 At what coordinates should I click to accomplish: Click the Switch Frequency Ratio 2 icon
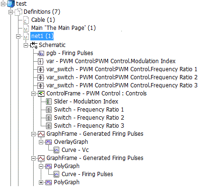tap(49, 118)
